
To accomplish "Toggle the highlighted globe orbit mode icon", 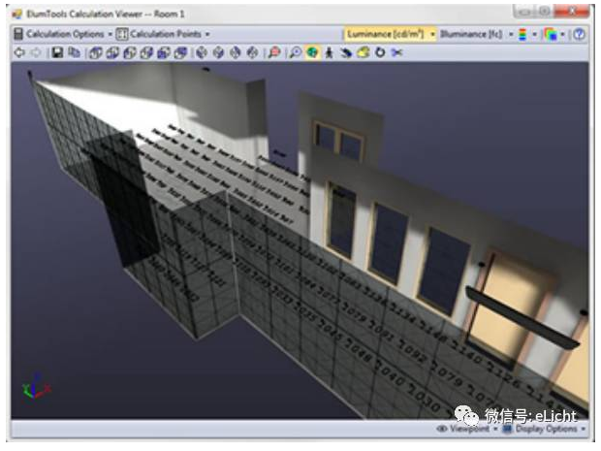I will coord(312,52).
